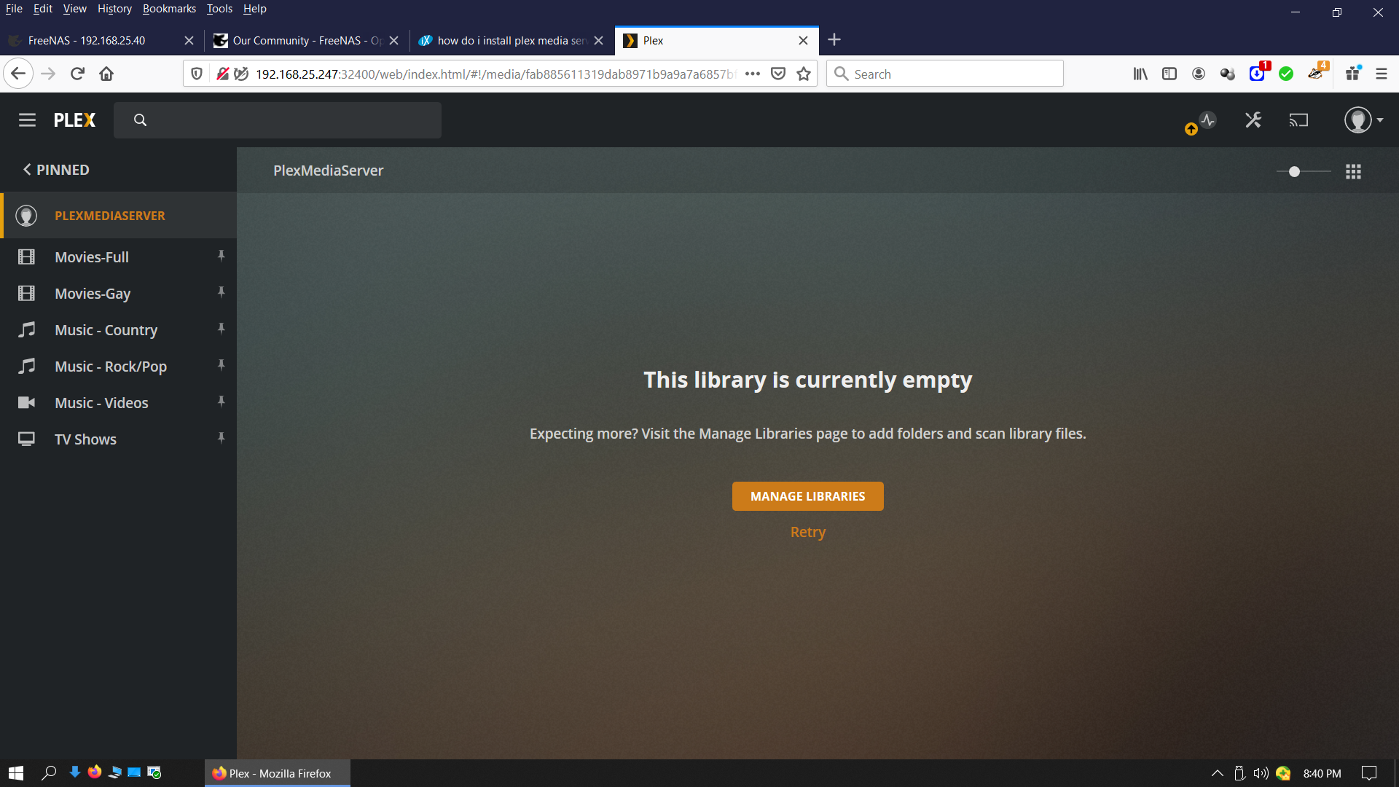Unpin the Movies-Full library
Viewport: 1399px width, 787px height.
[x=221, y=256]
